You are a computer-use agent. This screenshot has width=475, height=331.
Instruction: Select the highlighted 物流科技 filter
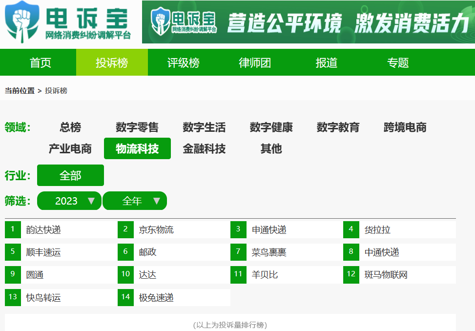(x=137, y=149)
